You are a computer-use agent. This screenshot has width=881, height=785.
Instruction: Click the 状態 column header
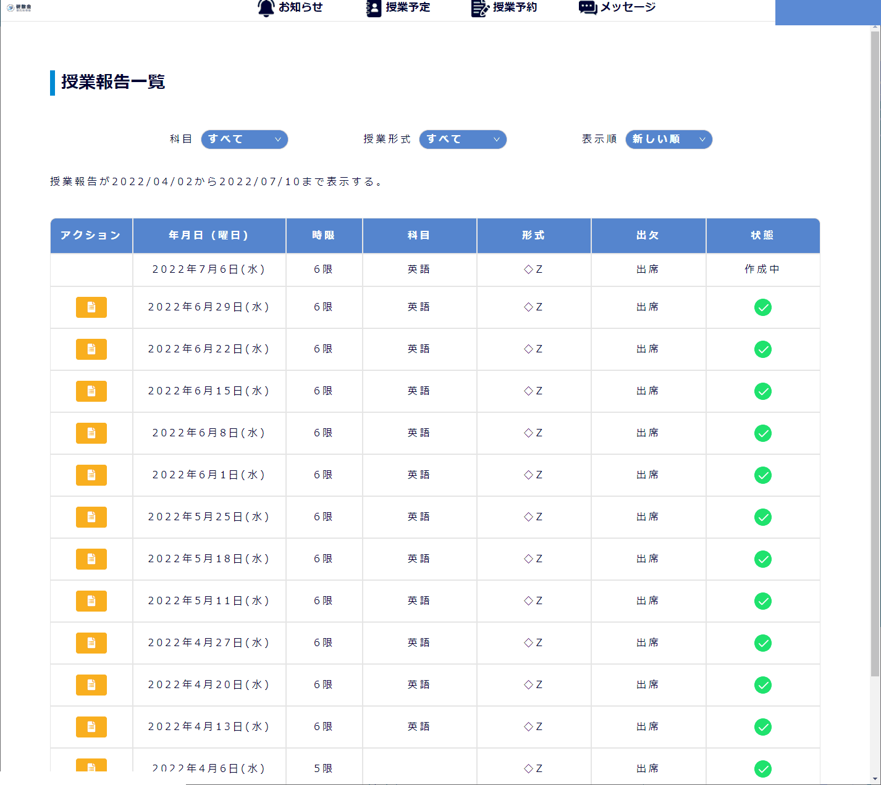763,236
